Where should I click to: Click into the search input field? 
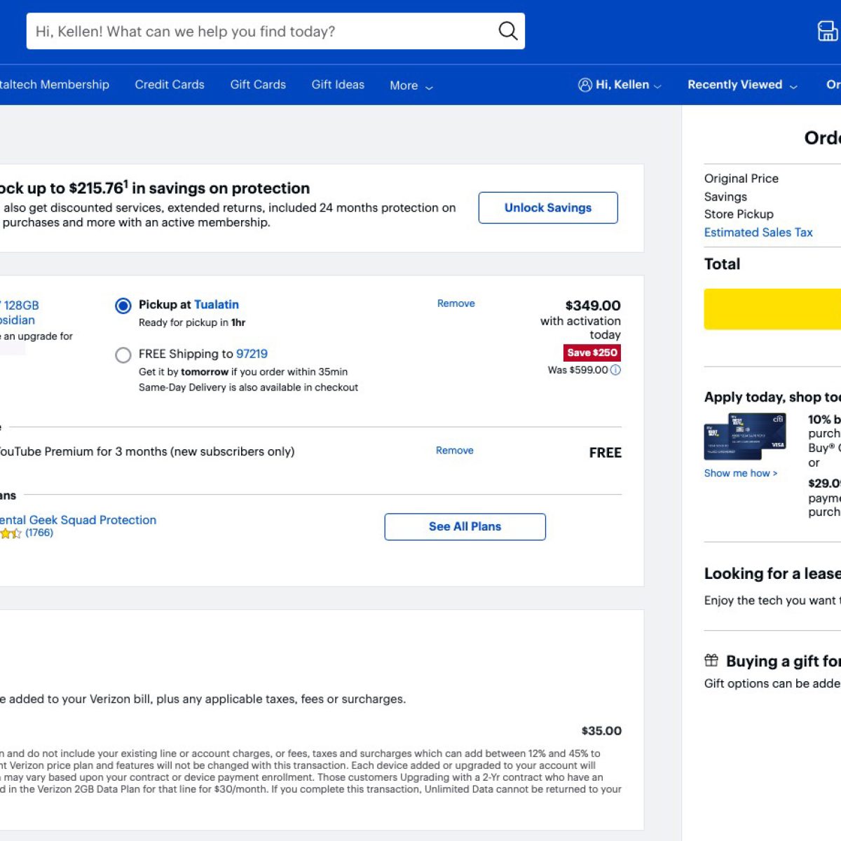click(x=259, y=32)
